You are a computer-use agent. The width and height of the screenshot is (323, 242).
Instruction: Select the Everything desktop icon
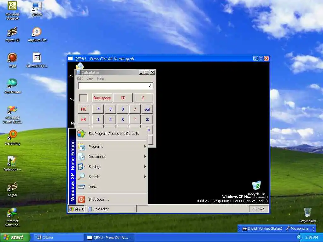(12, 137)
